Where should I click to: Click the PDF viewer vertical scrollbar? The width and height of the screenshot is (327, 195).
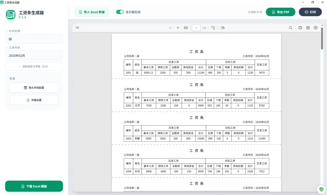point(322,38)
